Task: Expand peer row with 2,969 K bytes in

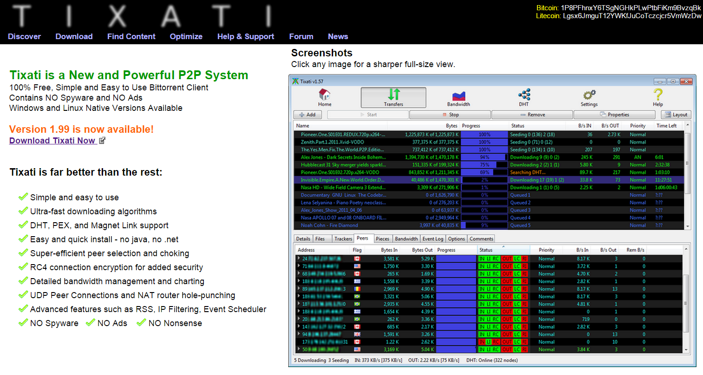Action: coord(299,289)
